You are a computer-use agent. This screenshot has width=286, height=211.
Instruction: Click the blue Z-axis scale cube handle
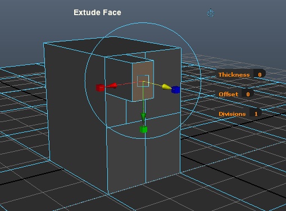pos(176,90)
